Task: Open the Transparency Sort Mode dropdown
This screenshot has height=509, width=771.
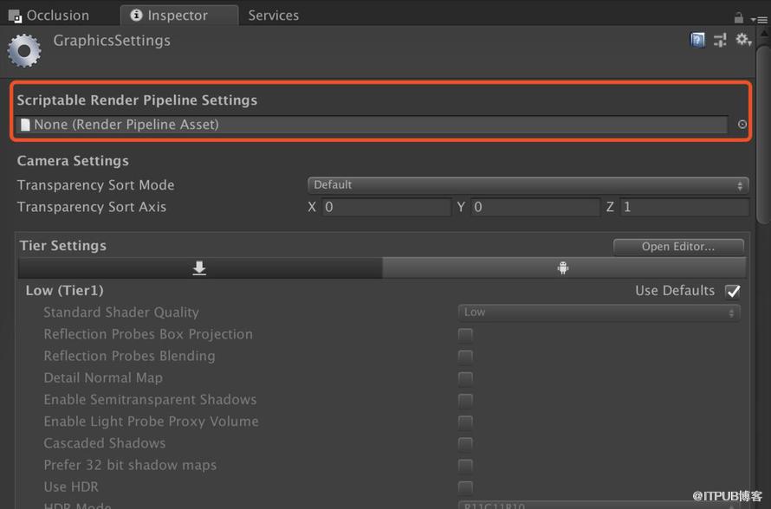Action: (528, 185)
